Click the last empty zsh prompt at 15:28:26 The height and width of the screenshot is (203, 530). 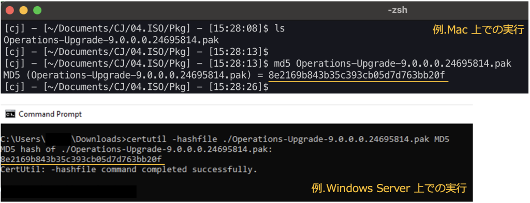(x=136, y=87)
